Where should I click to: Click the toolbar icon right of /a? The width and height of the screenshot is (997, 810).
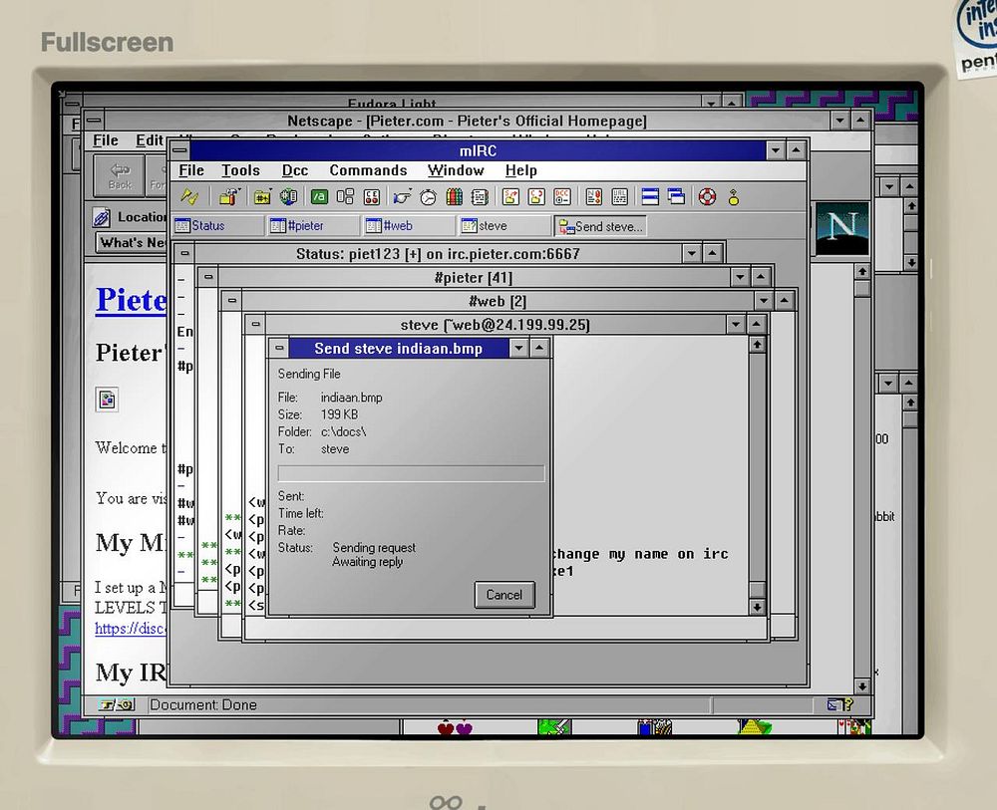[x=345, y=197]
